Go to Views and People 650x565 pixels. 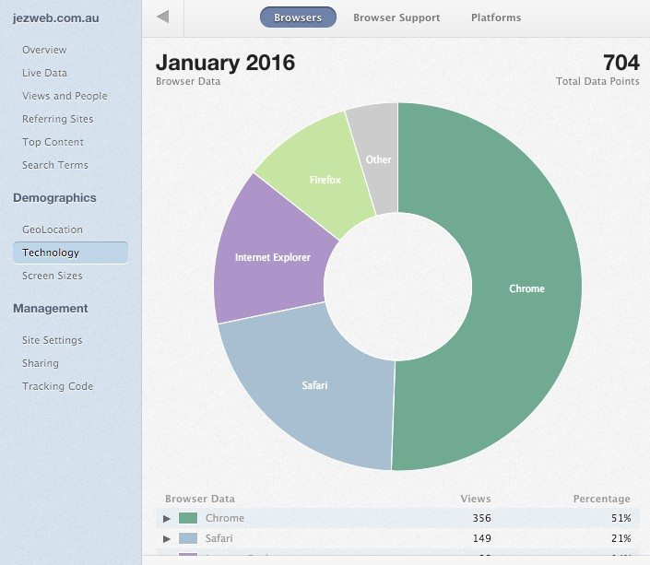[65, 96]
